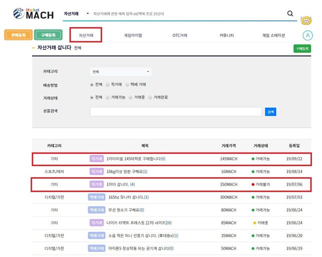The height and width of the screenshot is (257, 322).
Task: Open the 소음 적은 미니 선풍기 listing
Action: pyautogui.click(x=143, y=236)
